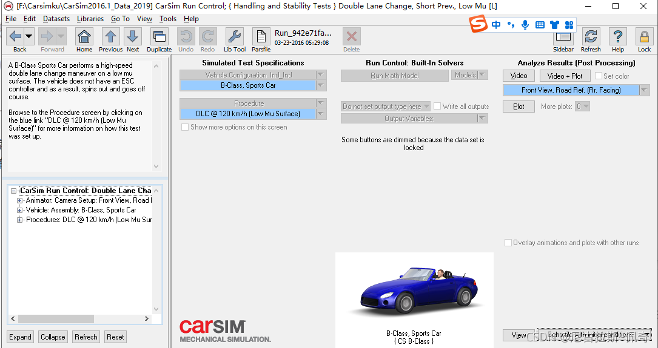Collapse the CarSim Run Control root node
The height and width of the screenshot is (348, 658).
(x=13, y=191)
